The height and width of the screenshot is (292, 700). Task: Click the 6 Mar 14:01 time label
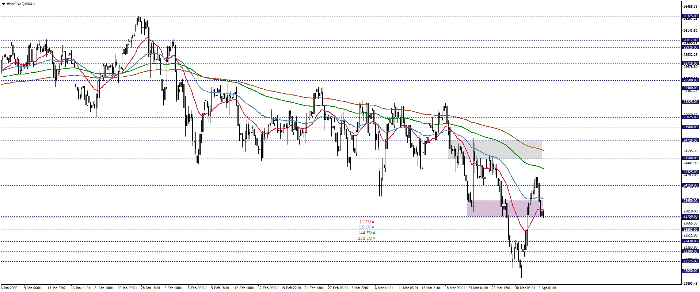(x=384, y=288)
